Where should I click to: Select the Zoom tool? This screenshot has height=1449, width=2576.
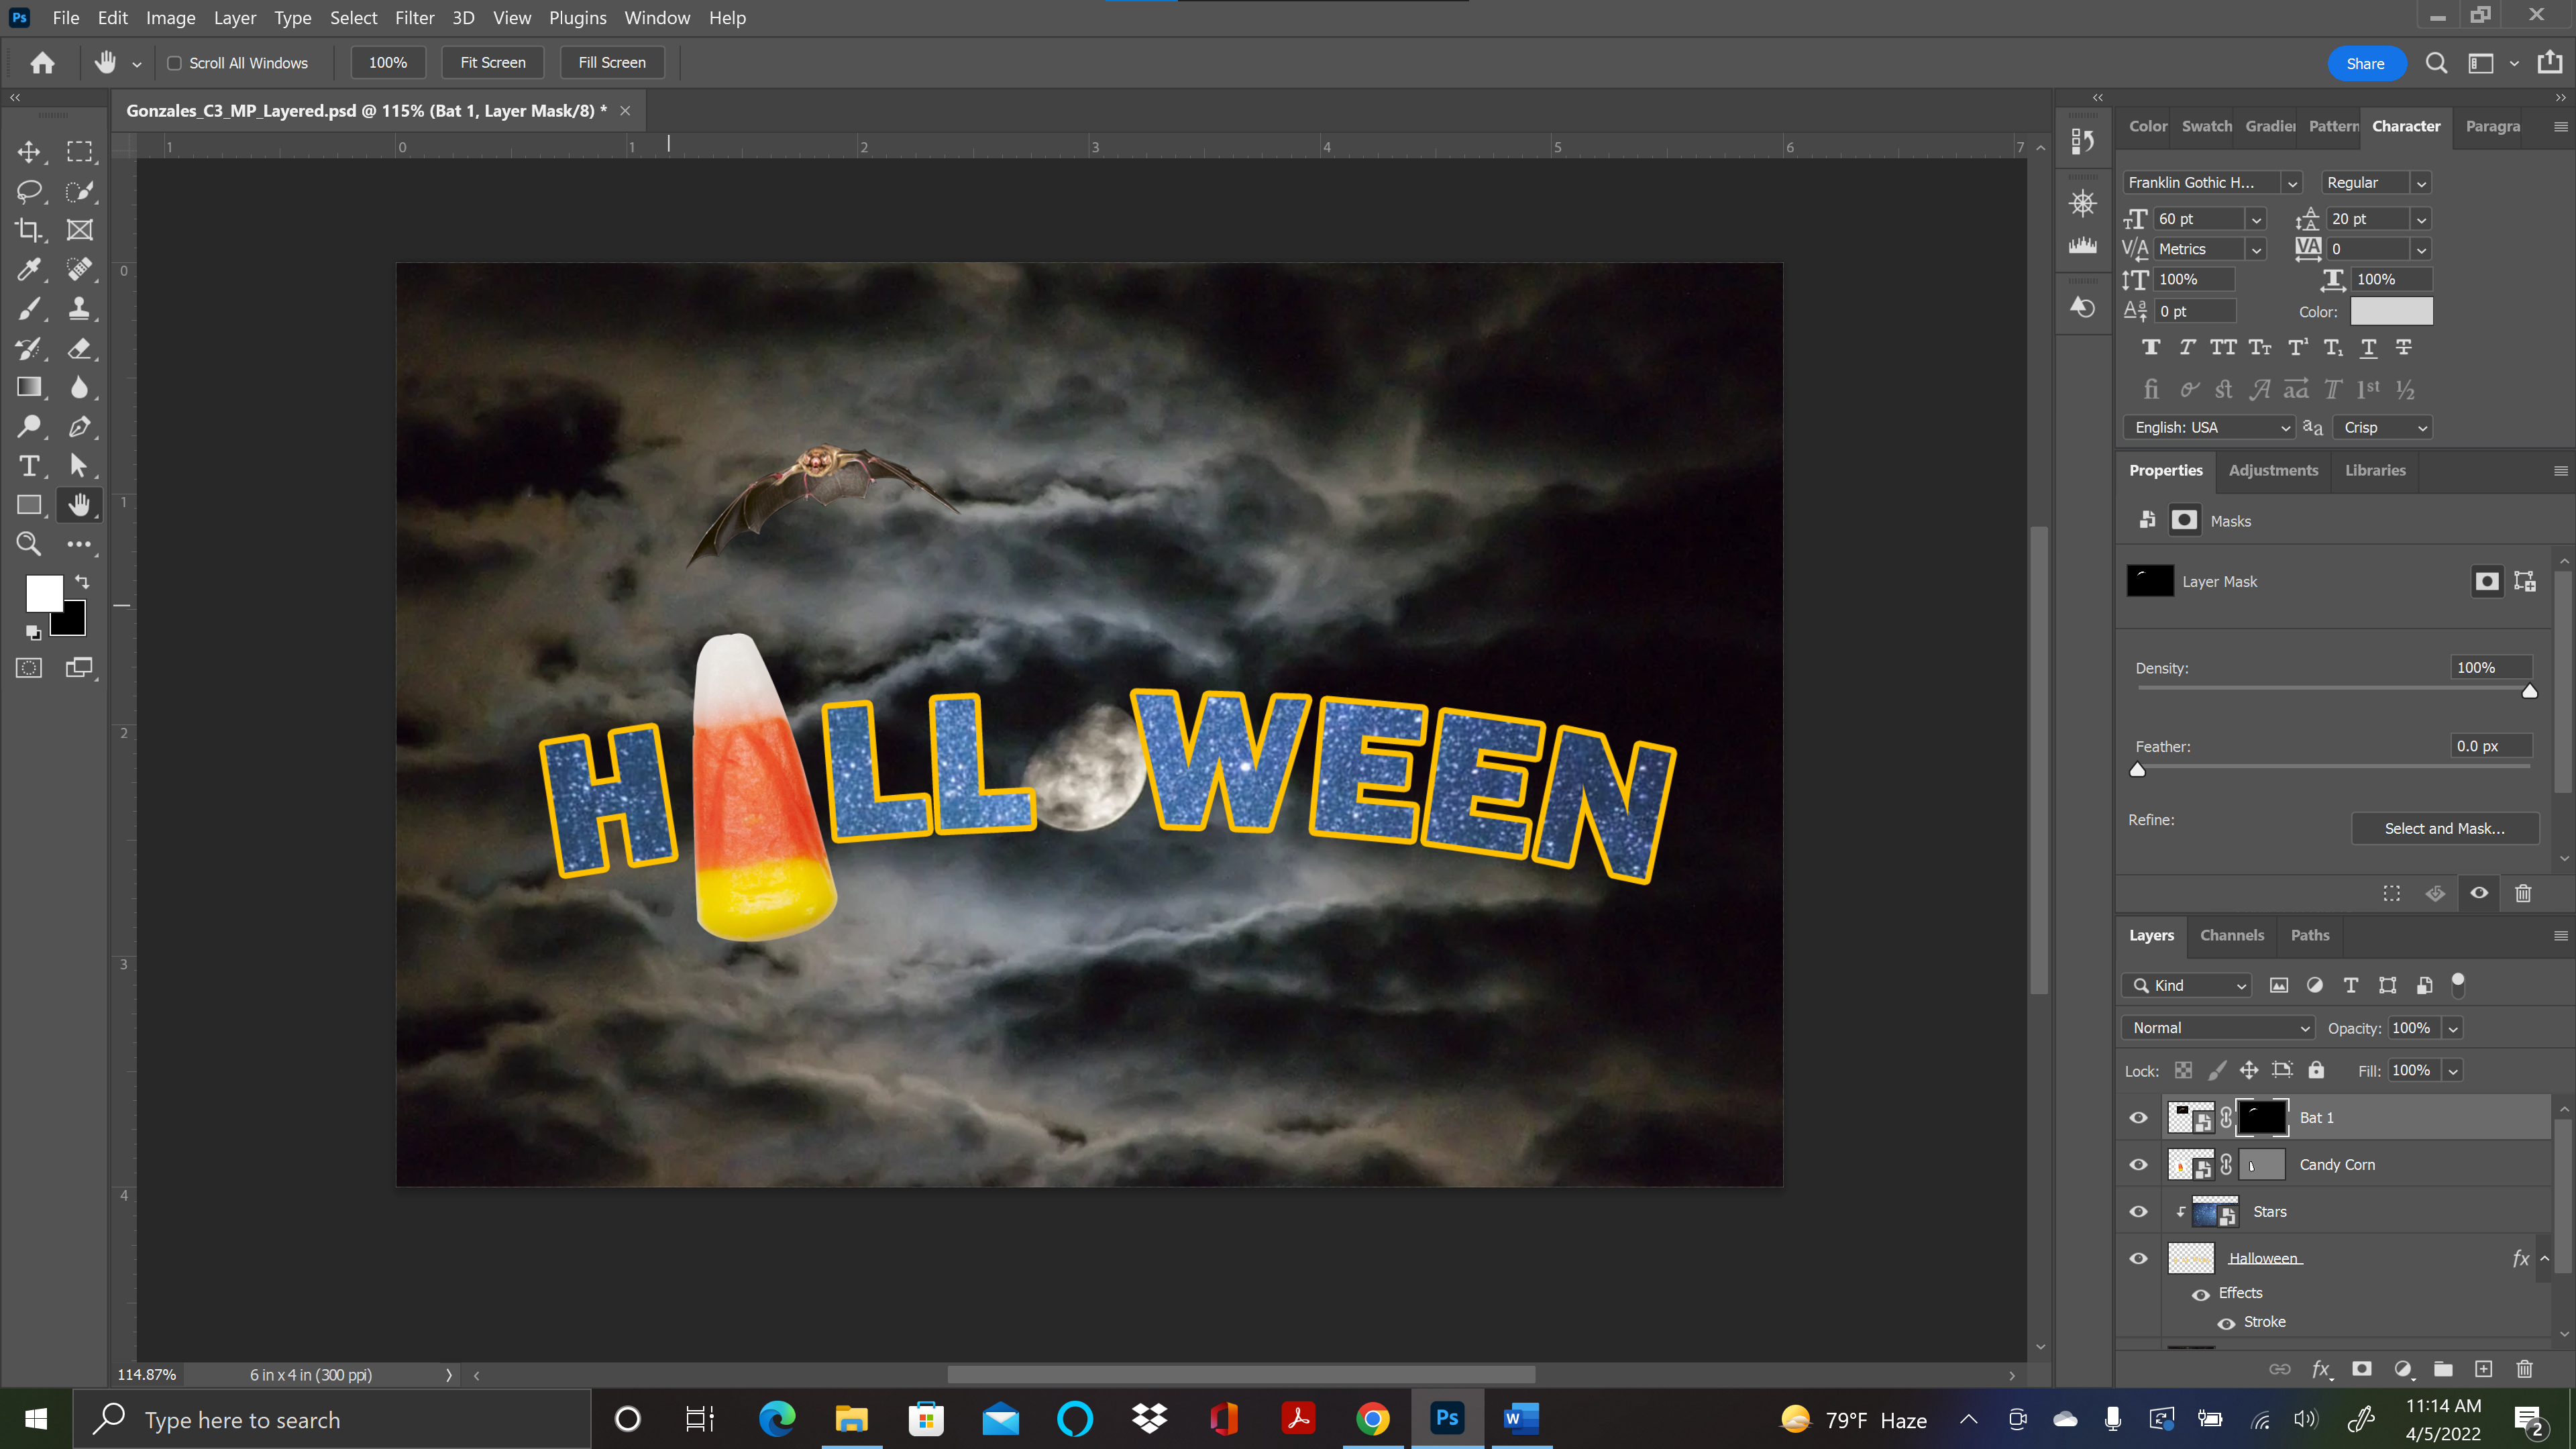29,544
